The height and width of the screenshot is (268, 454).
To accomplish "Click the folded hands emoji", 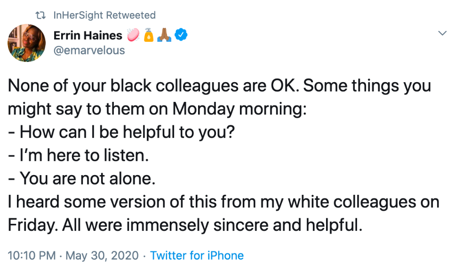I will (x=164, y=35).
